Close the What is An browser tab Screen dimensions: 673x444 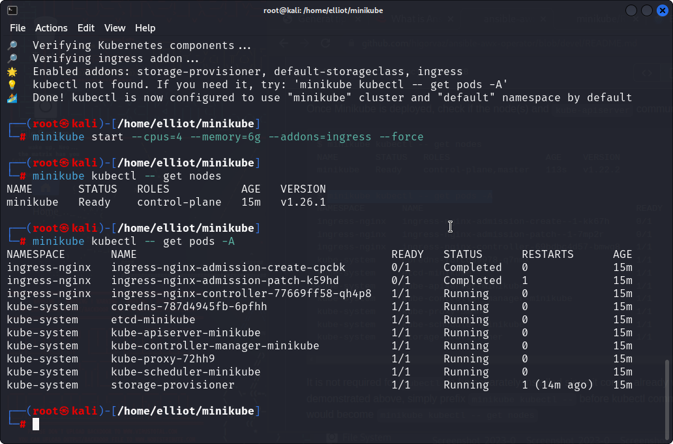pyautogui.click(x=451, y=18)
